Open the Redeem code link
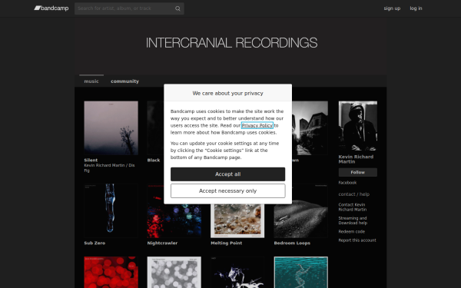The width and height of the screenshot is (461, 288). 352,232
